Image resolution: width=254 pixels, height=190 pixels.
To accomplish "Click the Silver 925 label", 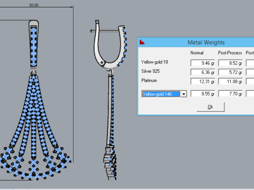I will tap(150, 71).
